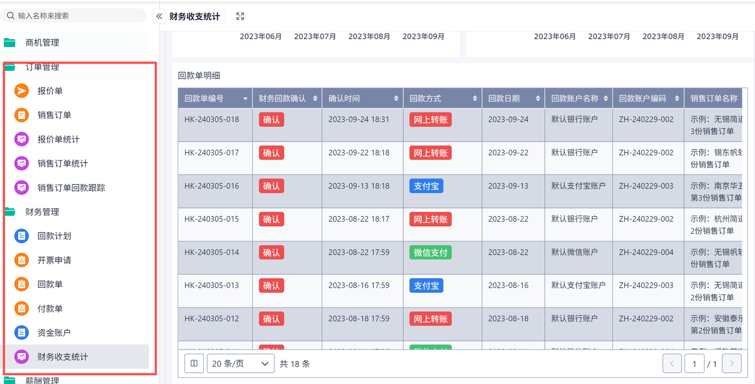This screenshot has width=755, height=384.
Task: Open the 20 条/页 page size dropdown
Action: [x=241, y=363]
